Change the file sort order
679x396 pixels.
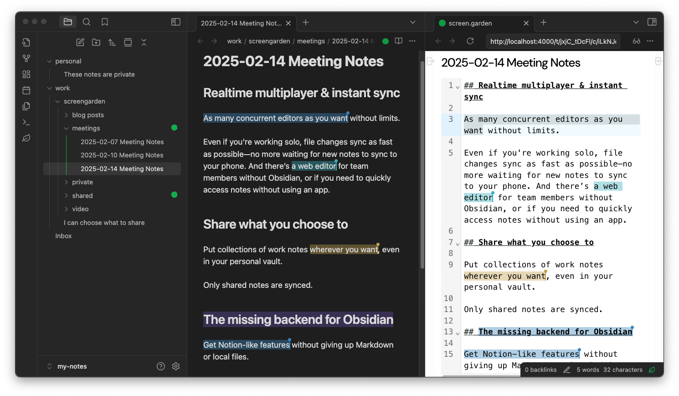coord(112,42)
